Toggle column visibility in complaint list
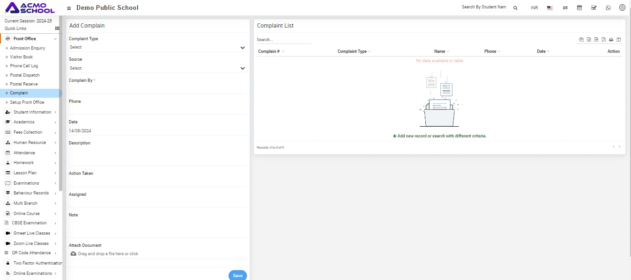Screen dimensions: 631x280 [x=618, y=40]
